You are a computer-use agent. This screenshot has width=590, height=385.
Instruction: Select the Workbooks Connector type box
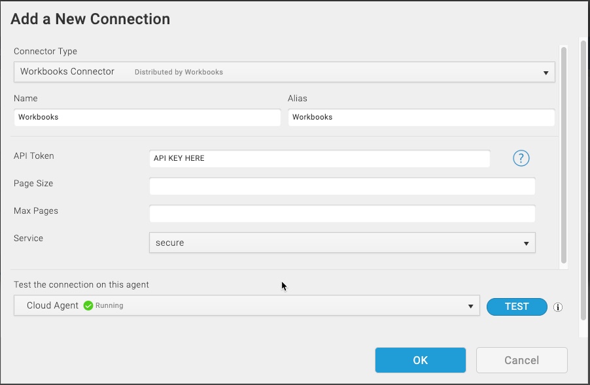tap(285, 72)
